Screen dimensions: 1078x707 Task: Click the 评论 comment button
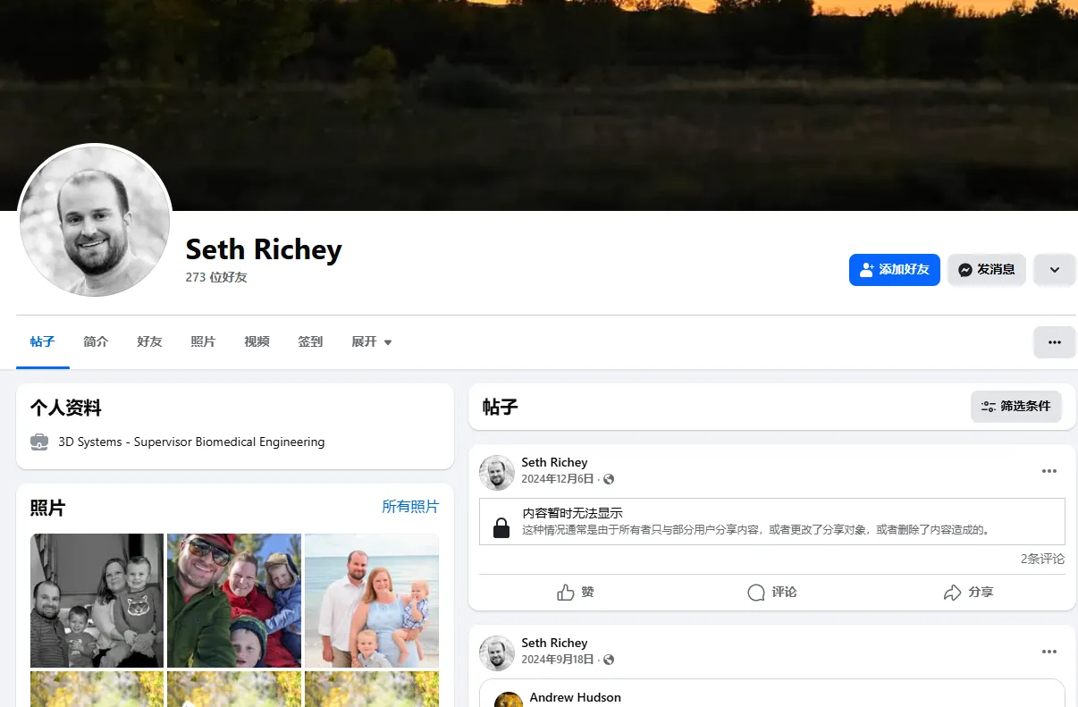772,592
